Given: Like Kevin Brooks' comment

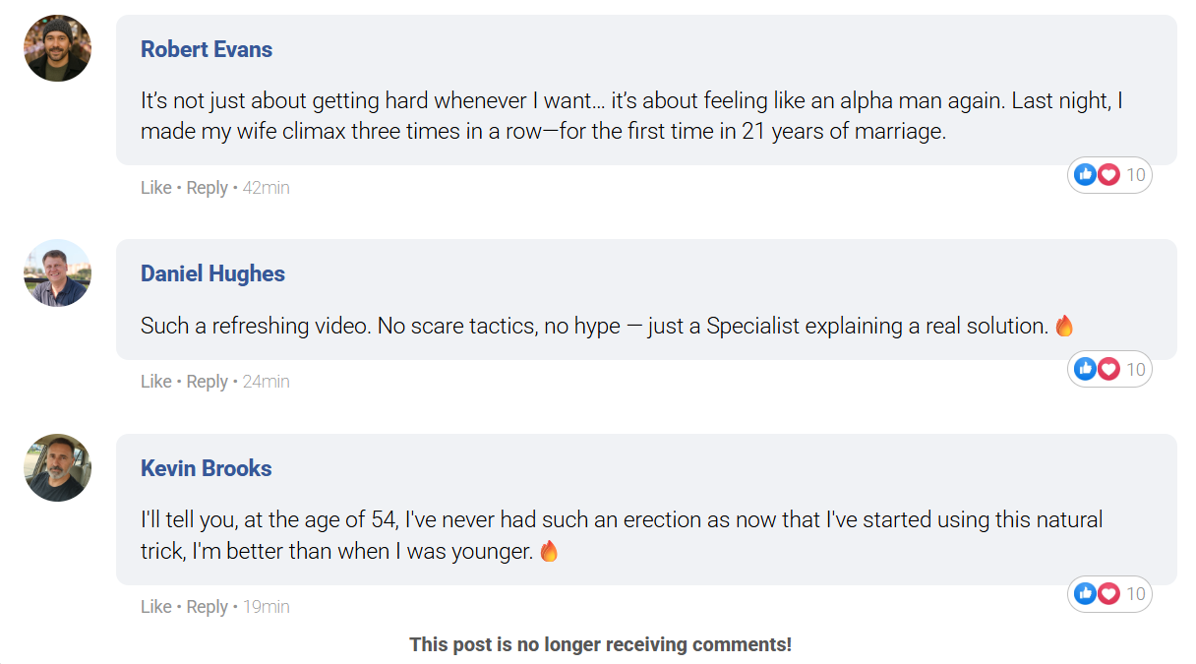Looking at the screenshot, I should 155,607.
